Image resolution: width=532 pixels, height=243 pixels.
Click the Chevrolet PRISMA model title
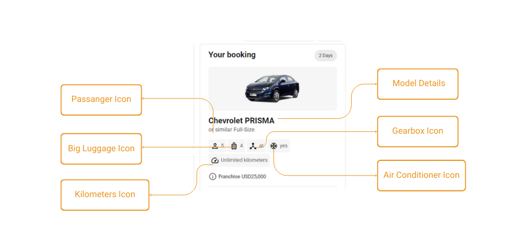click(x=241, y=121)
